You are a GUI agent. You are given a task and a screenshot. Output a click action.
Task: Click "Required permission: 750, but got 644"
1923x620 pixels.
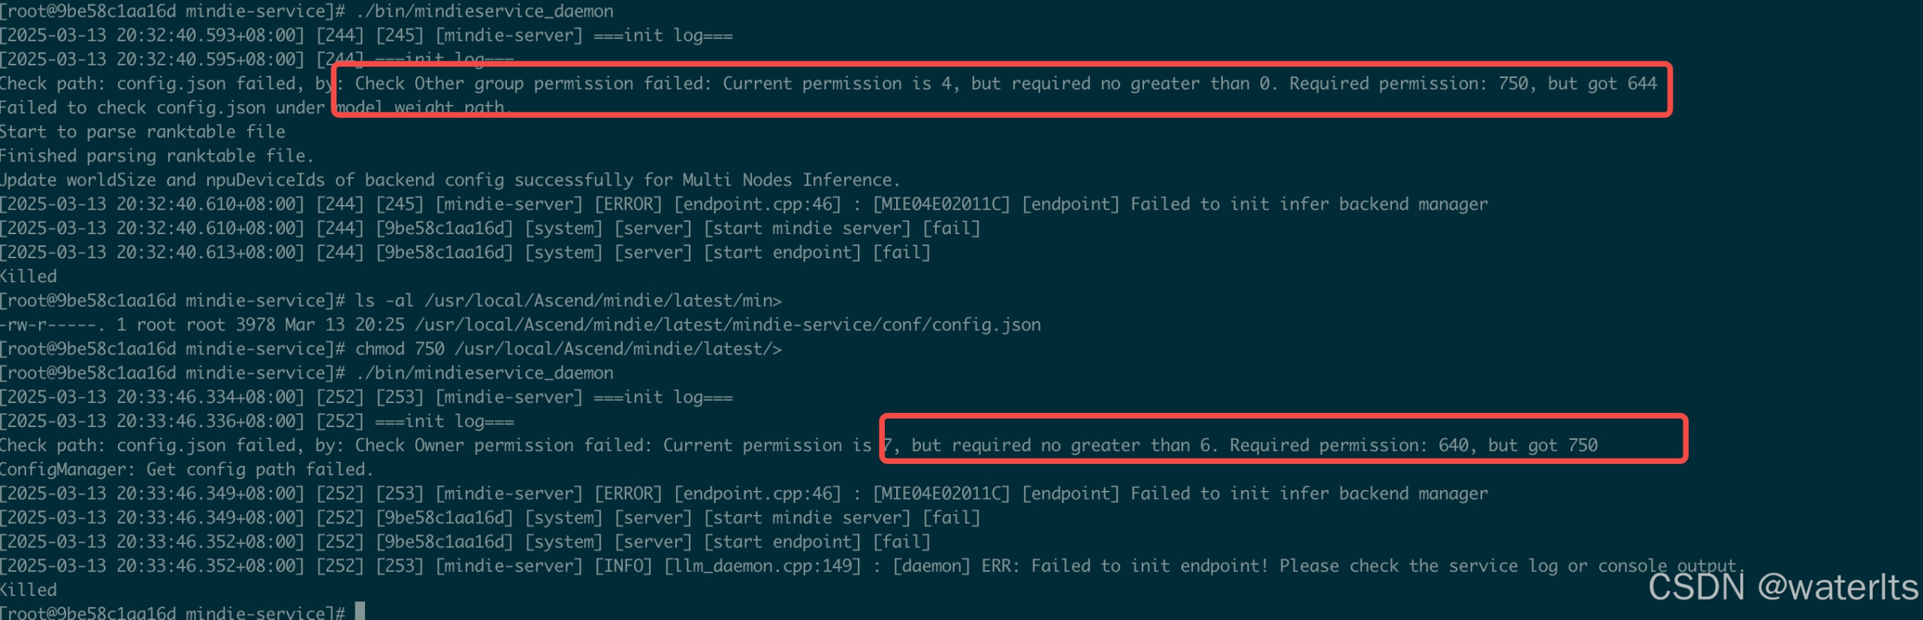point(1472,83)
